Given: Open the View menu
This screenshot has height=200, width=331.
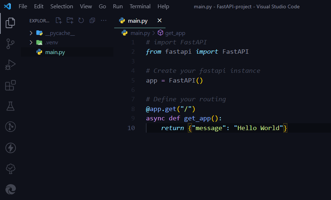Looking at the screenshot, I should [86, 6].
